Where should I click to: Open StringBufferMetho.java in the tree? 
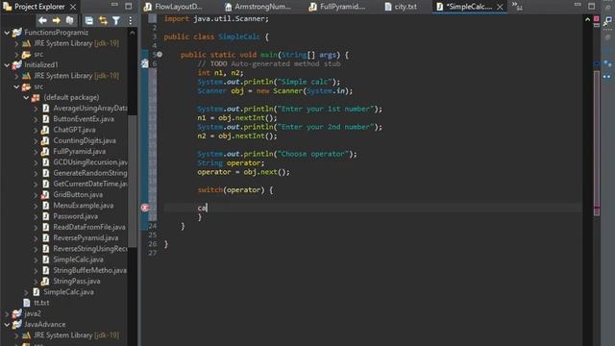[x=89, y=270]
